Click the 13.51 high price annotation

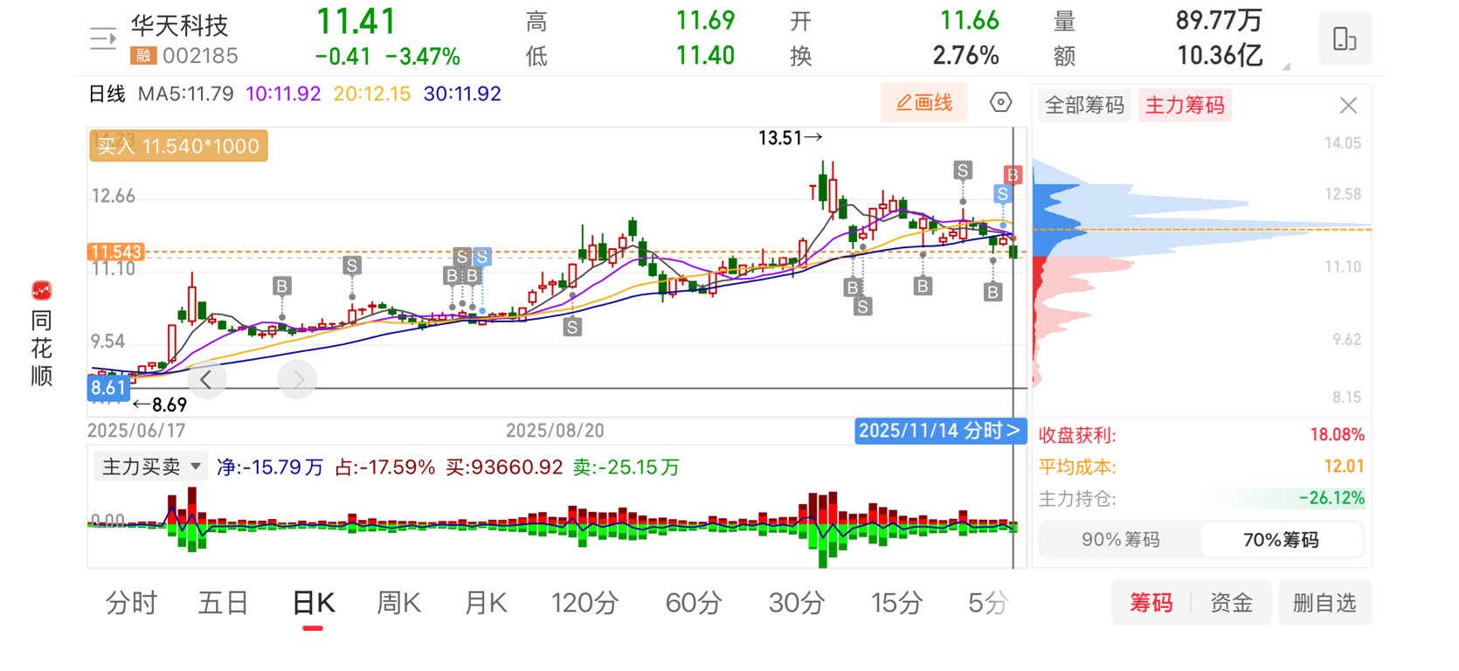click(x=790, y=138)
